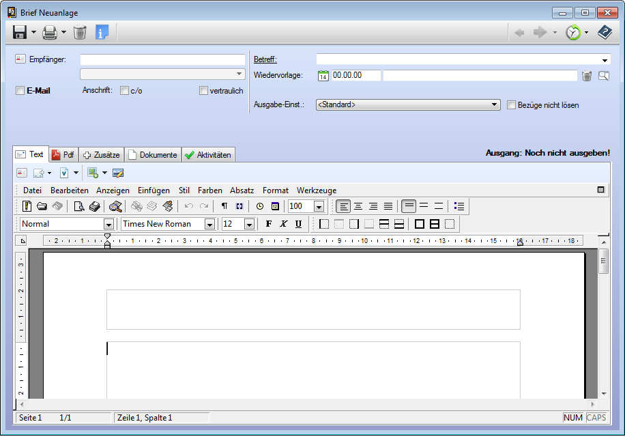Click into the Empfänger text field

[x=162, y=60]
